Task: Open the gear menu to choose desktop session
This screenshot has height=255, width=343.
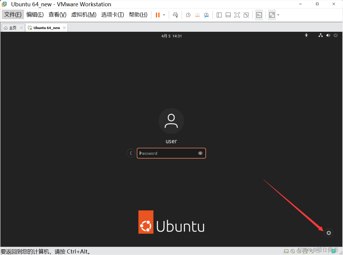Action: pos(329,233)
